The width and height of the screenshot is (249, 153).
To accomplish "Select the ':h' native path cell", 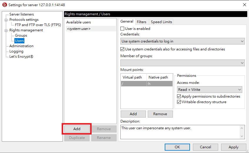I will click(x=160, y=84).
